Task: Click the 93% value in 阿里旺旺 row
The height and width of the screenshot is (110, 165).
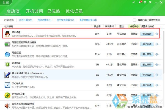Action: tap(97, 54)
